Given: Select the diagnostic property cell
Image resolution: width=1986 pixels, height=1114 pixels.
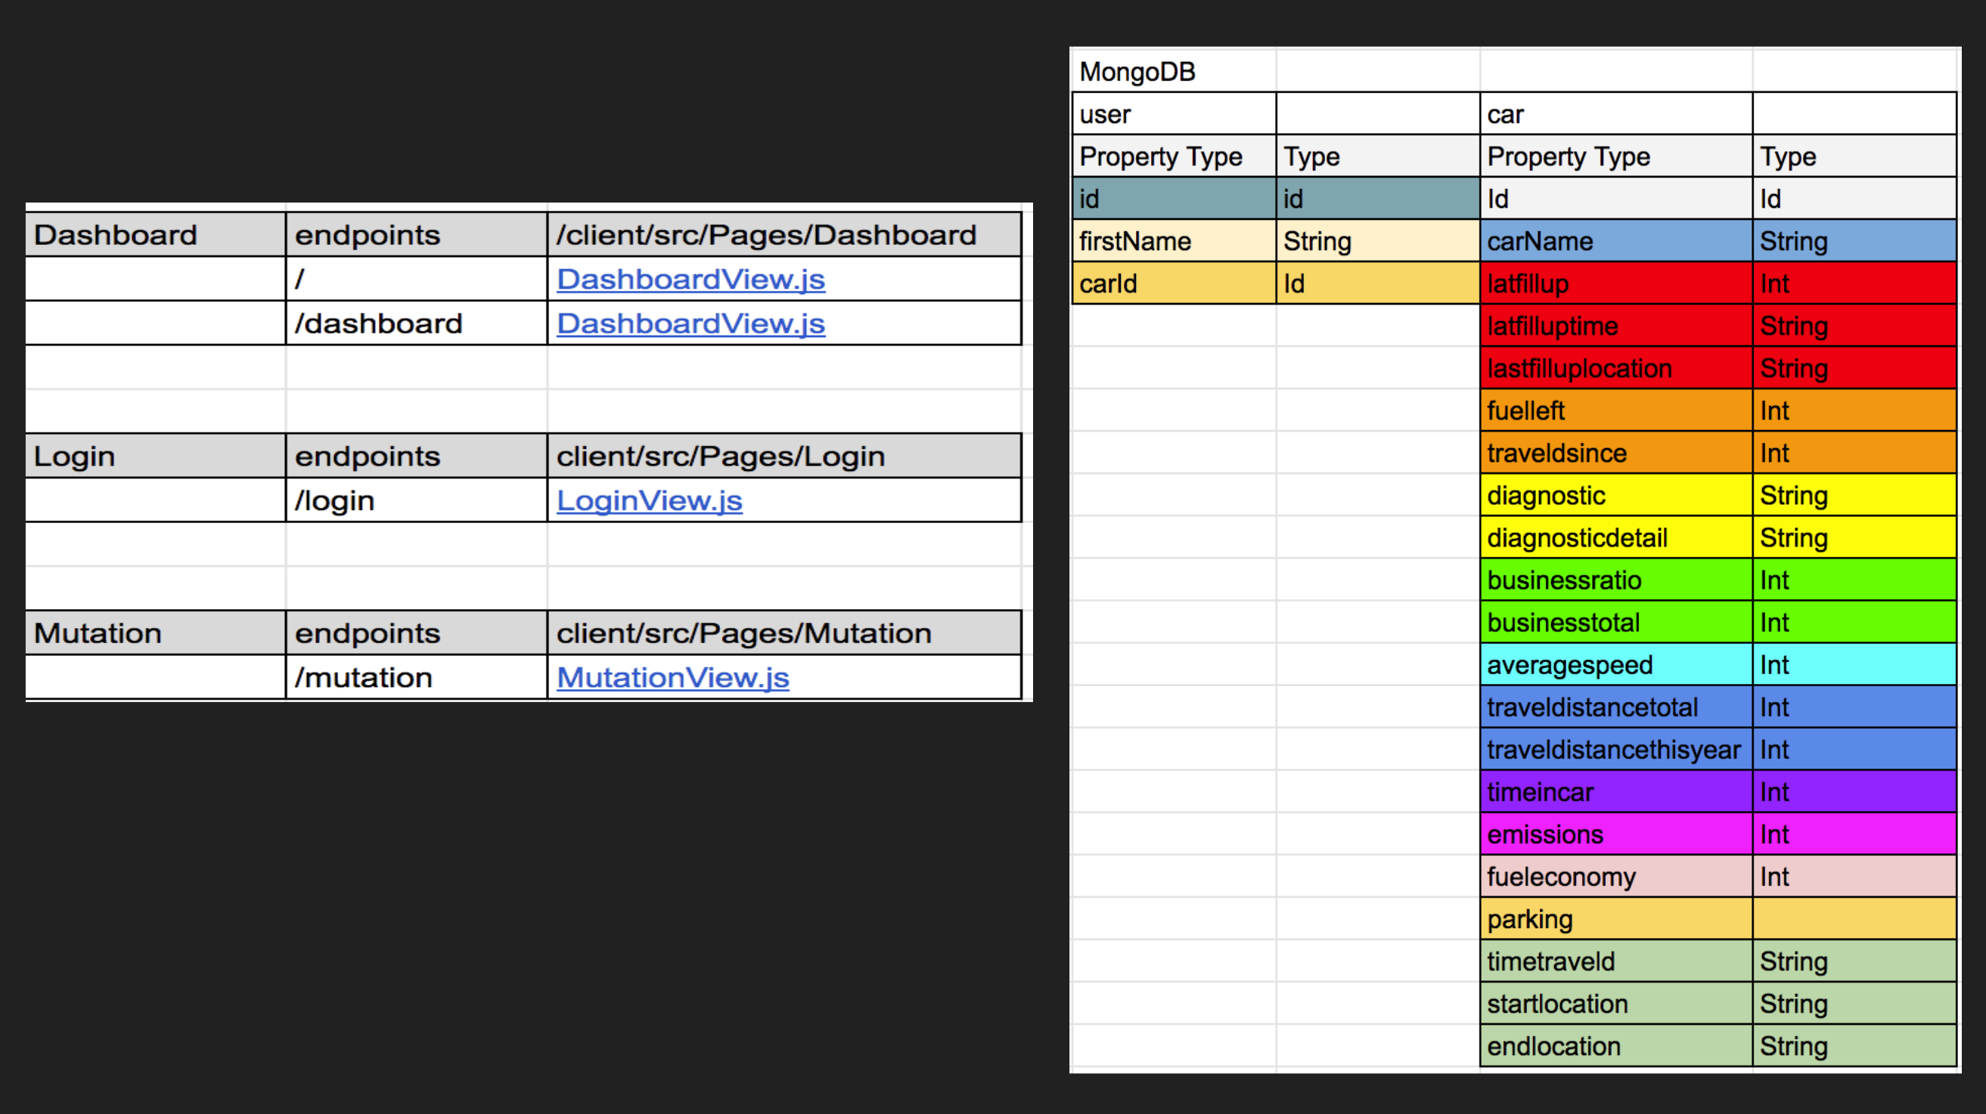Looking at the screenshot, I should 1616,495.
